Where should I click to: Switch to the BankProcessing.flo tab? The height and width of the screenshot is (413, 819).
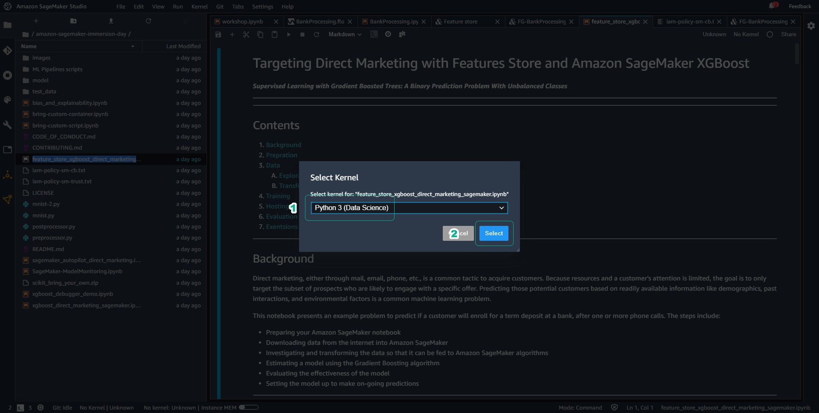320,22
